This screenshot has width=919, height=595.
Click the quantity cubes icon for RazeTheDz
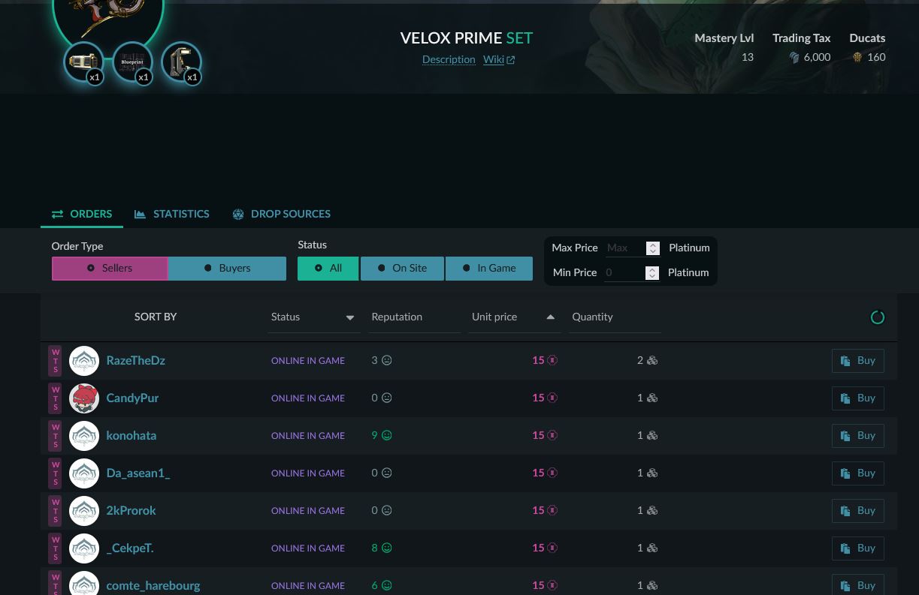pyautogui.click(x=652, y=361)
